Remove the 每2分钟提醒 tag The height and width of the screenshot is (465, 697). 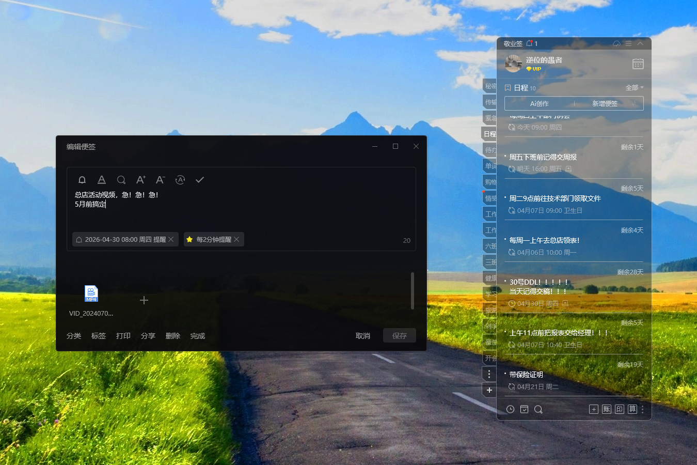point(236,239)
